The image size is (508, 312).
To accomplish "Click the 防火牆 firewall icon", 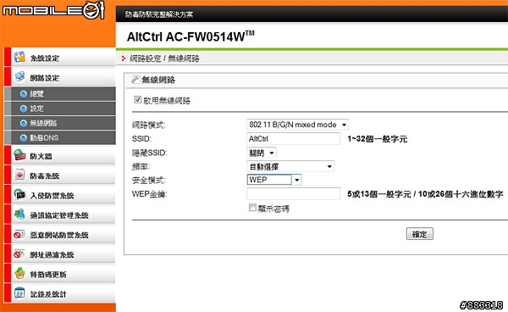I will [19, 155].
